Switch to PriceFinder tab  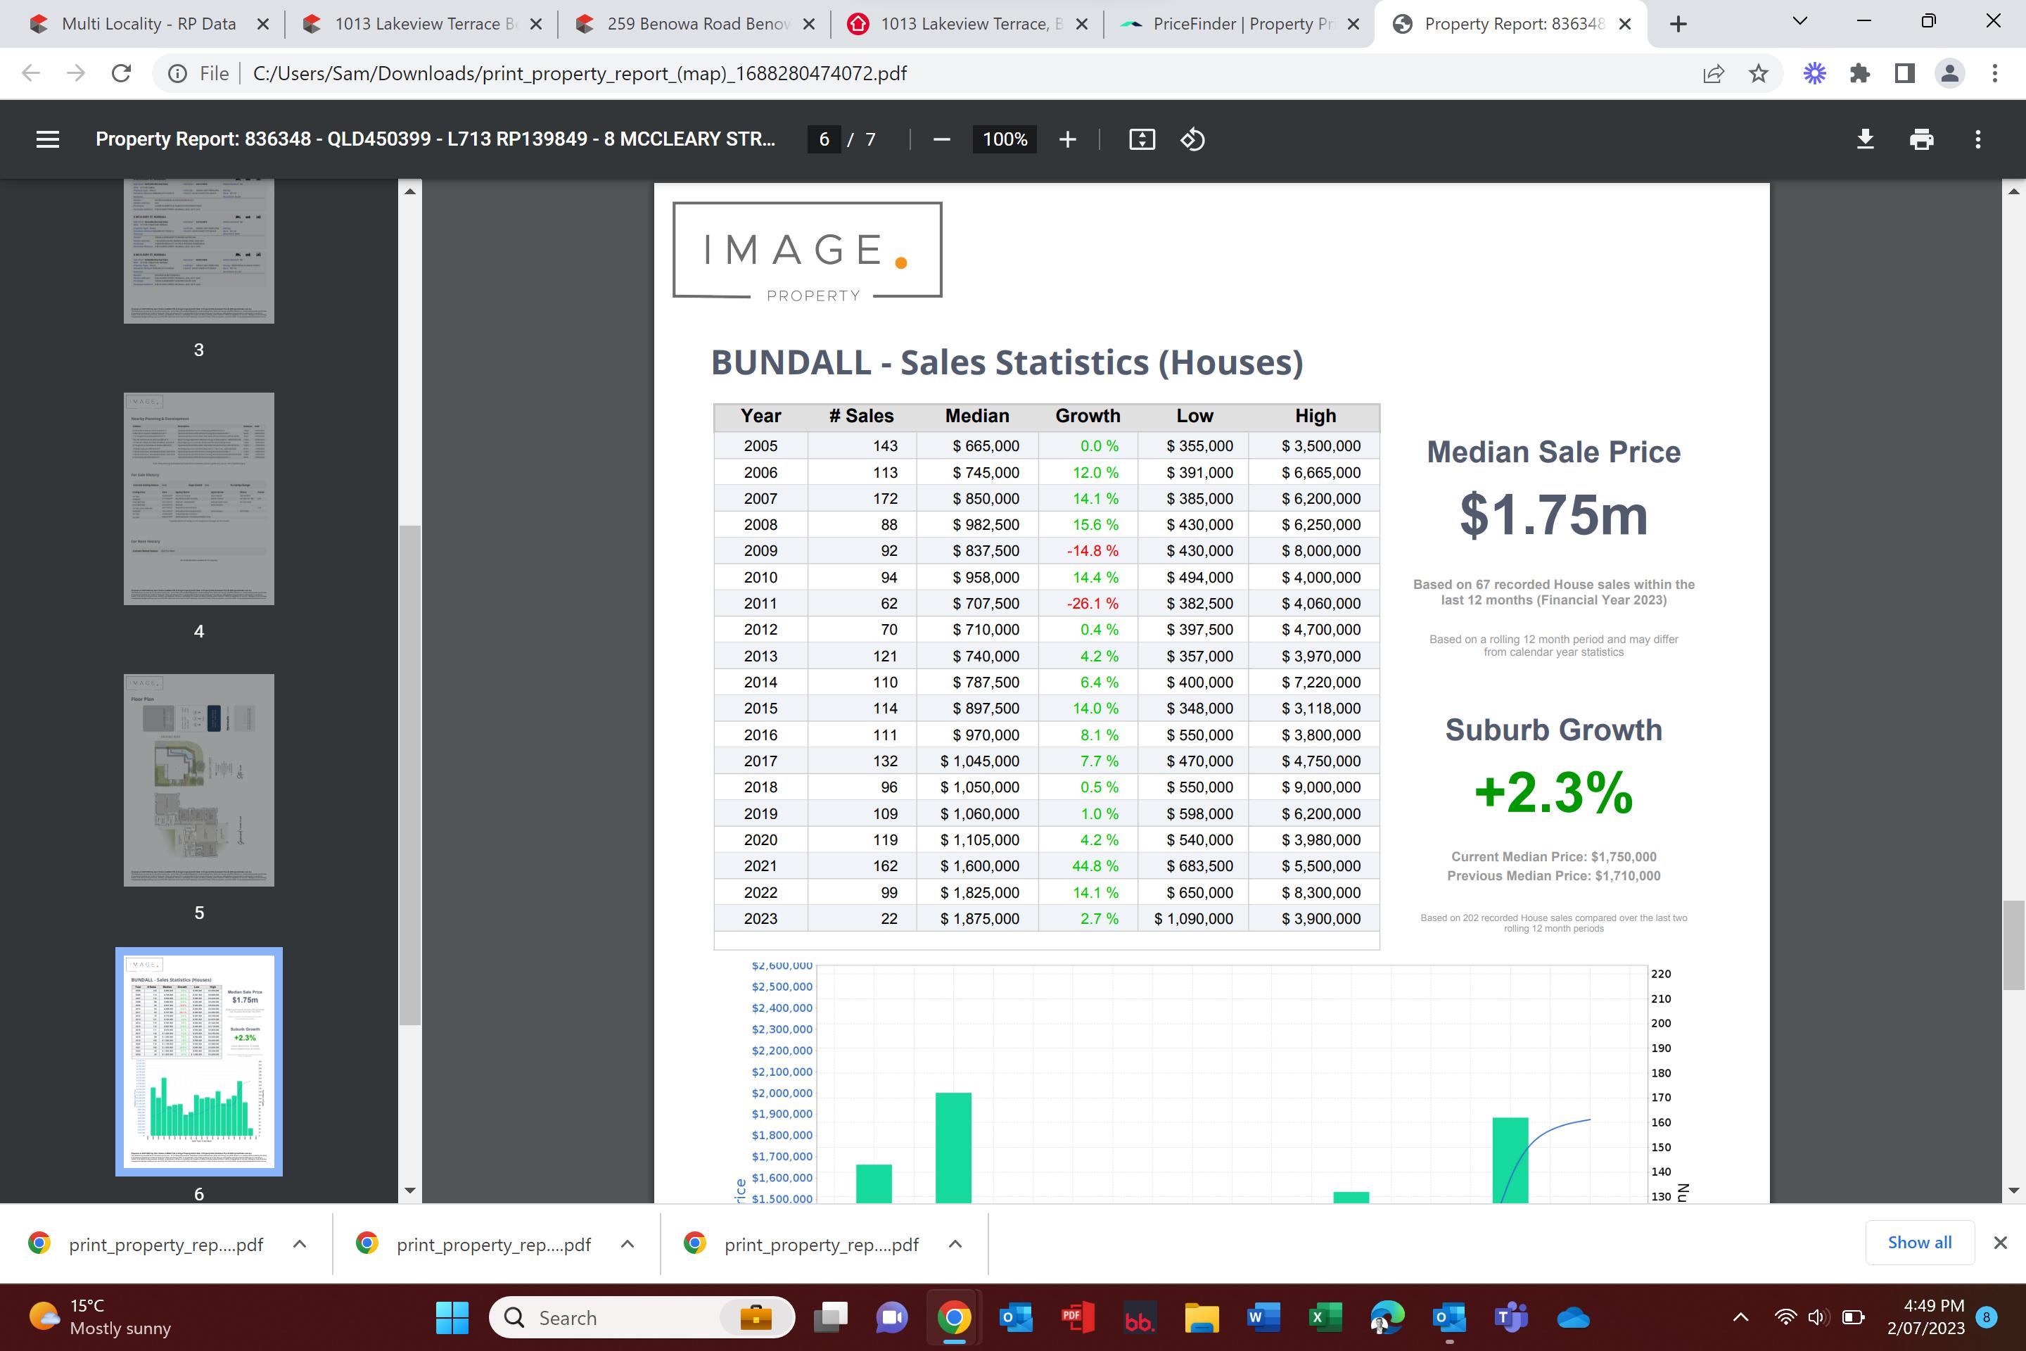coord(1240,24)
